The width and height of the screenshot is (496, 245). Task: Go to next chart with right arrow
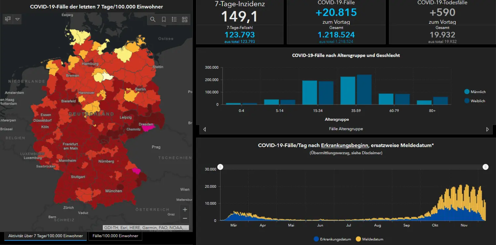coord(487,129)
